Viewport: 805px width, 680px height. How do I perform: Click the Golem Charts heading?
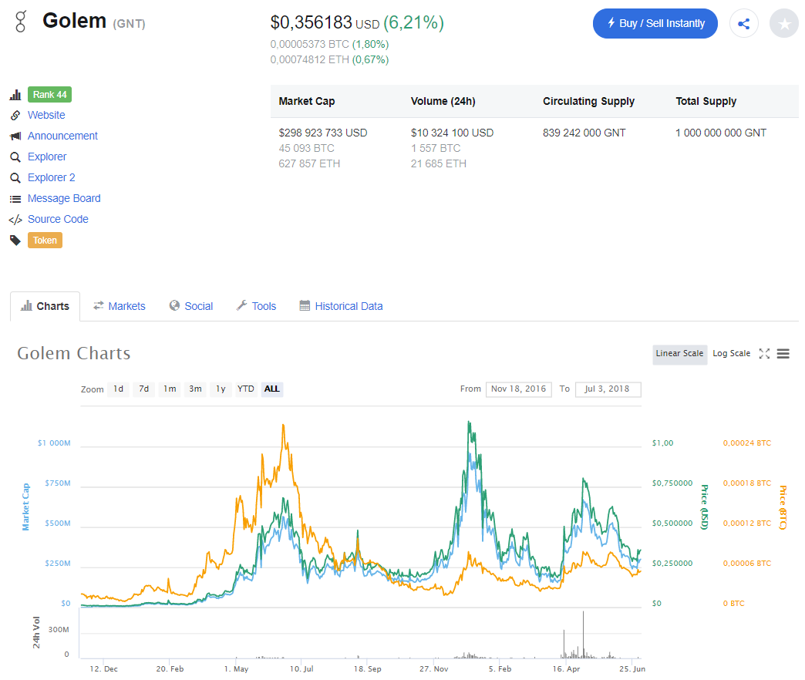[x=74, y=354]
